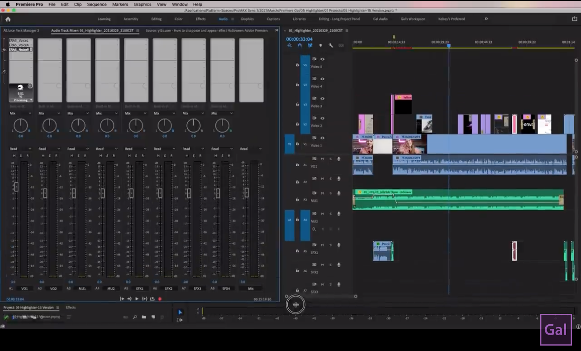Open the Mix channel Read dropdown

[x=251, y=149]
